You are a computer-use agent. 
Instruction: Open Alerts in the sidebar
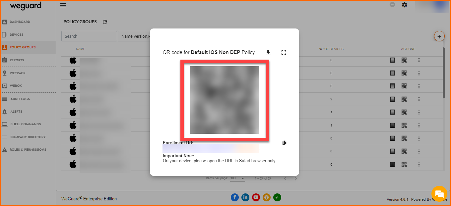point(16,112)
